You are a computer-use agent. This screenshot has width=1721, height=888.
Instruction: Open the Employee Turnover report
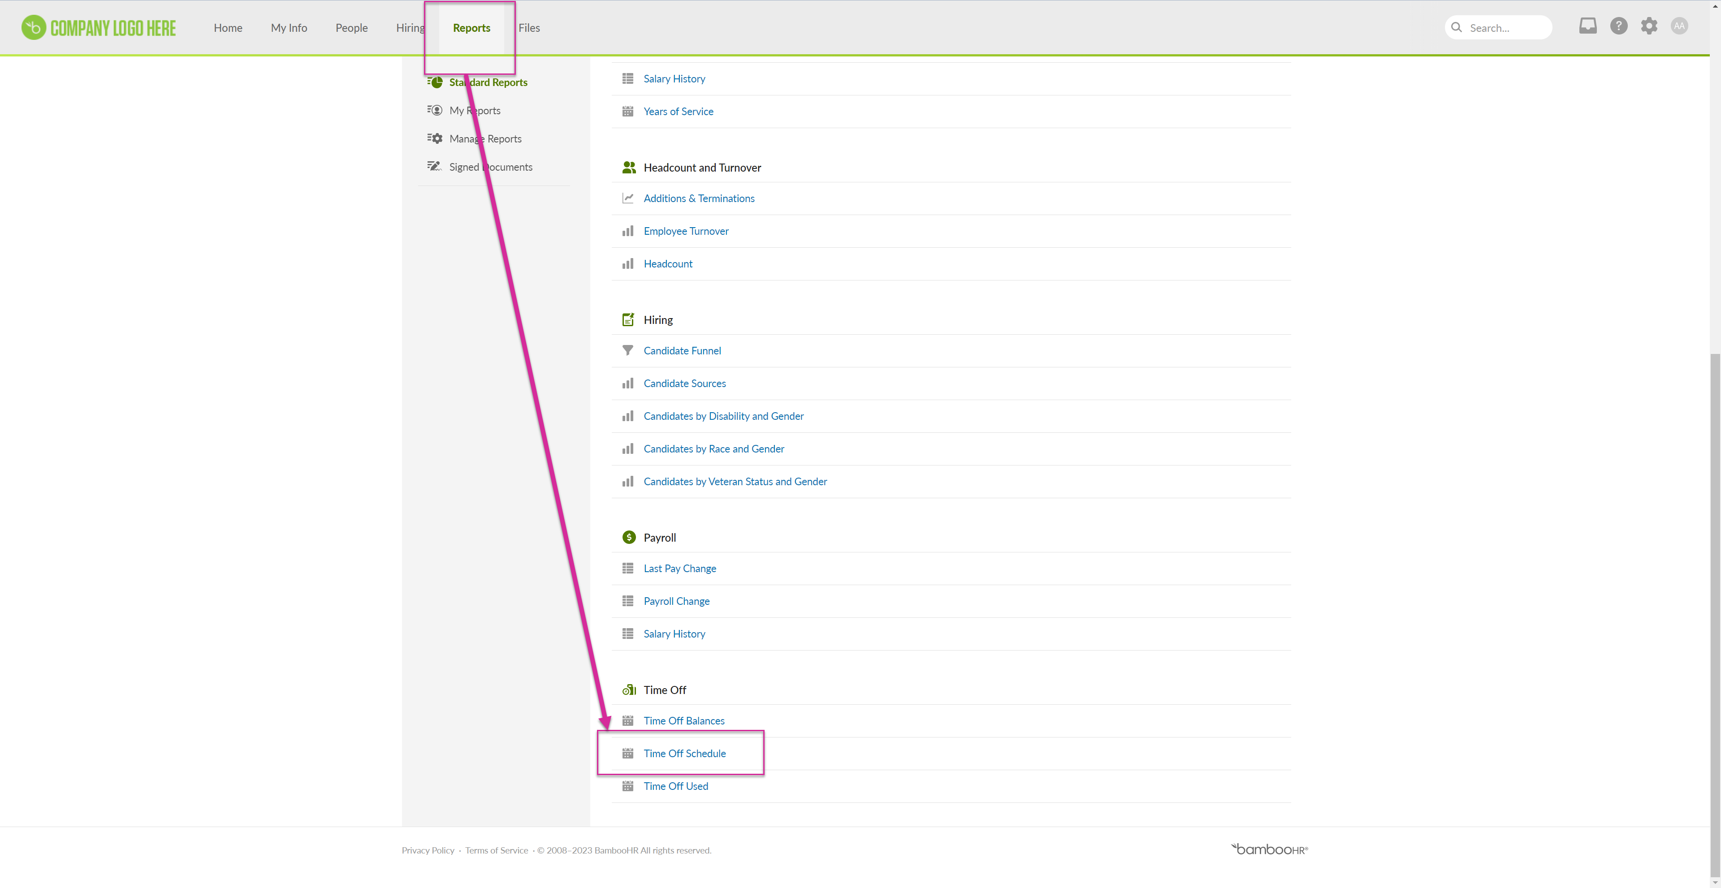tap(685, 231)
